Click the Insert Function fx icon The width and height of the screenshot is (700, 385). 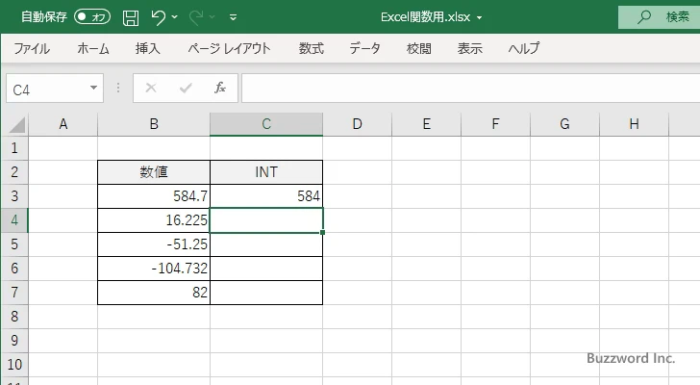click(x=220, y=88)
